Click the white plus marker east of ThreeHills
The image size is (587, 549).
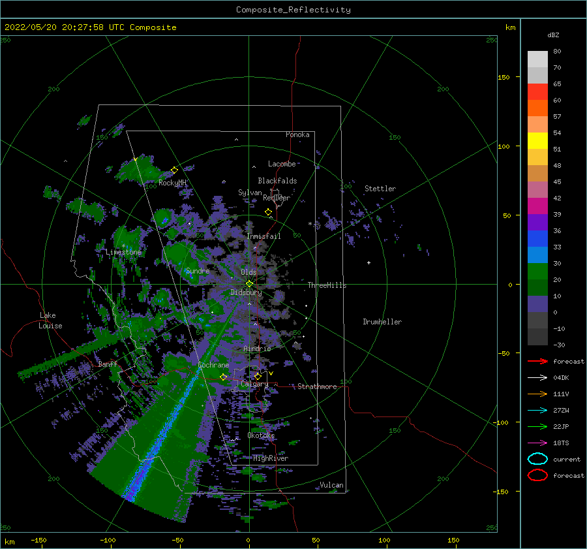(369, 262)
